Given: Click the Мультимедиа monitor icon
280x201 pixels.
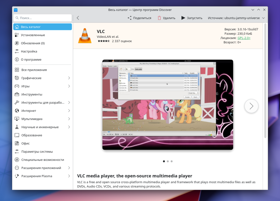Looking at the screenshot, I should coord(17,119).
